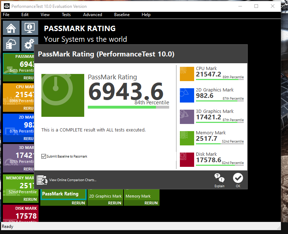Open the File menu
This screenshot has height=234, width=288.
6,15
